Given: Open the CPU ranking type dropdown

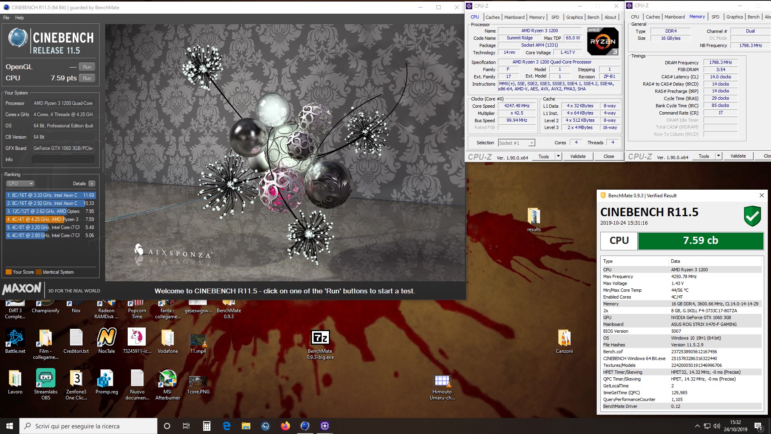Looking at the screenshot, I should click(x=20, y=184).
